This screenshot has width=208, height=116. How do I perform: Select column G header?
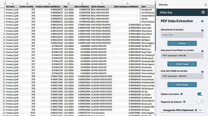pos(127,3)
